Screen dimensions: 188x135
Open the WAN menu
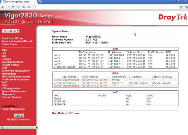point(4,50)
